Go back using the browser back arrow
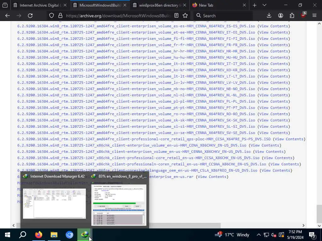Image resolution: width=322 pixels, height=241 pixels. click(8, 16)
